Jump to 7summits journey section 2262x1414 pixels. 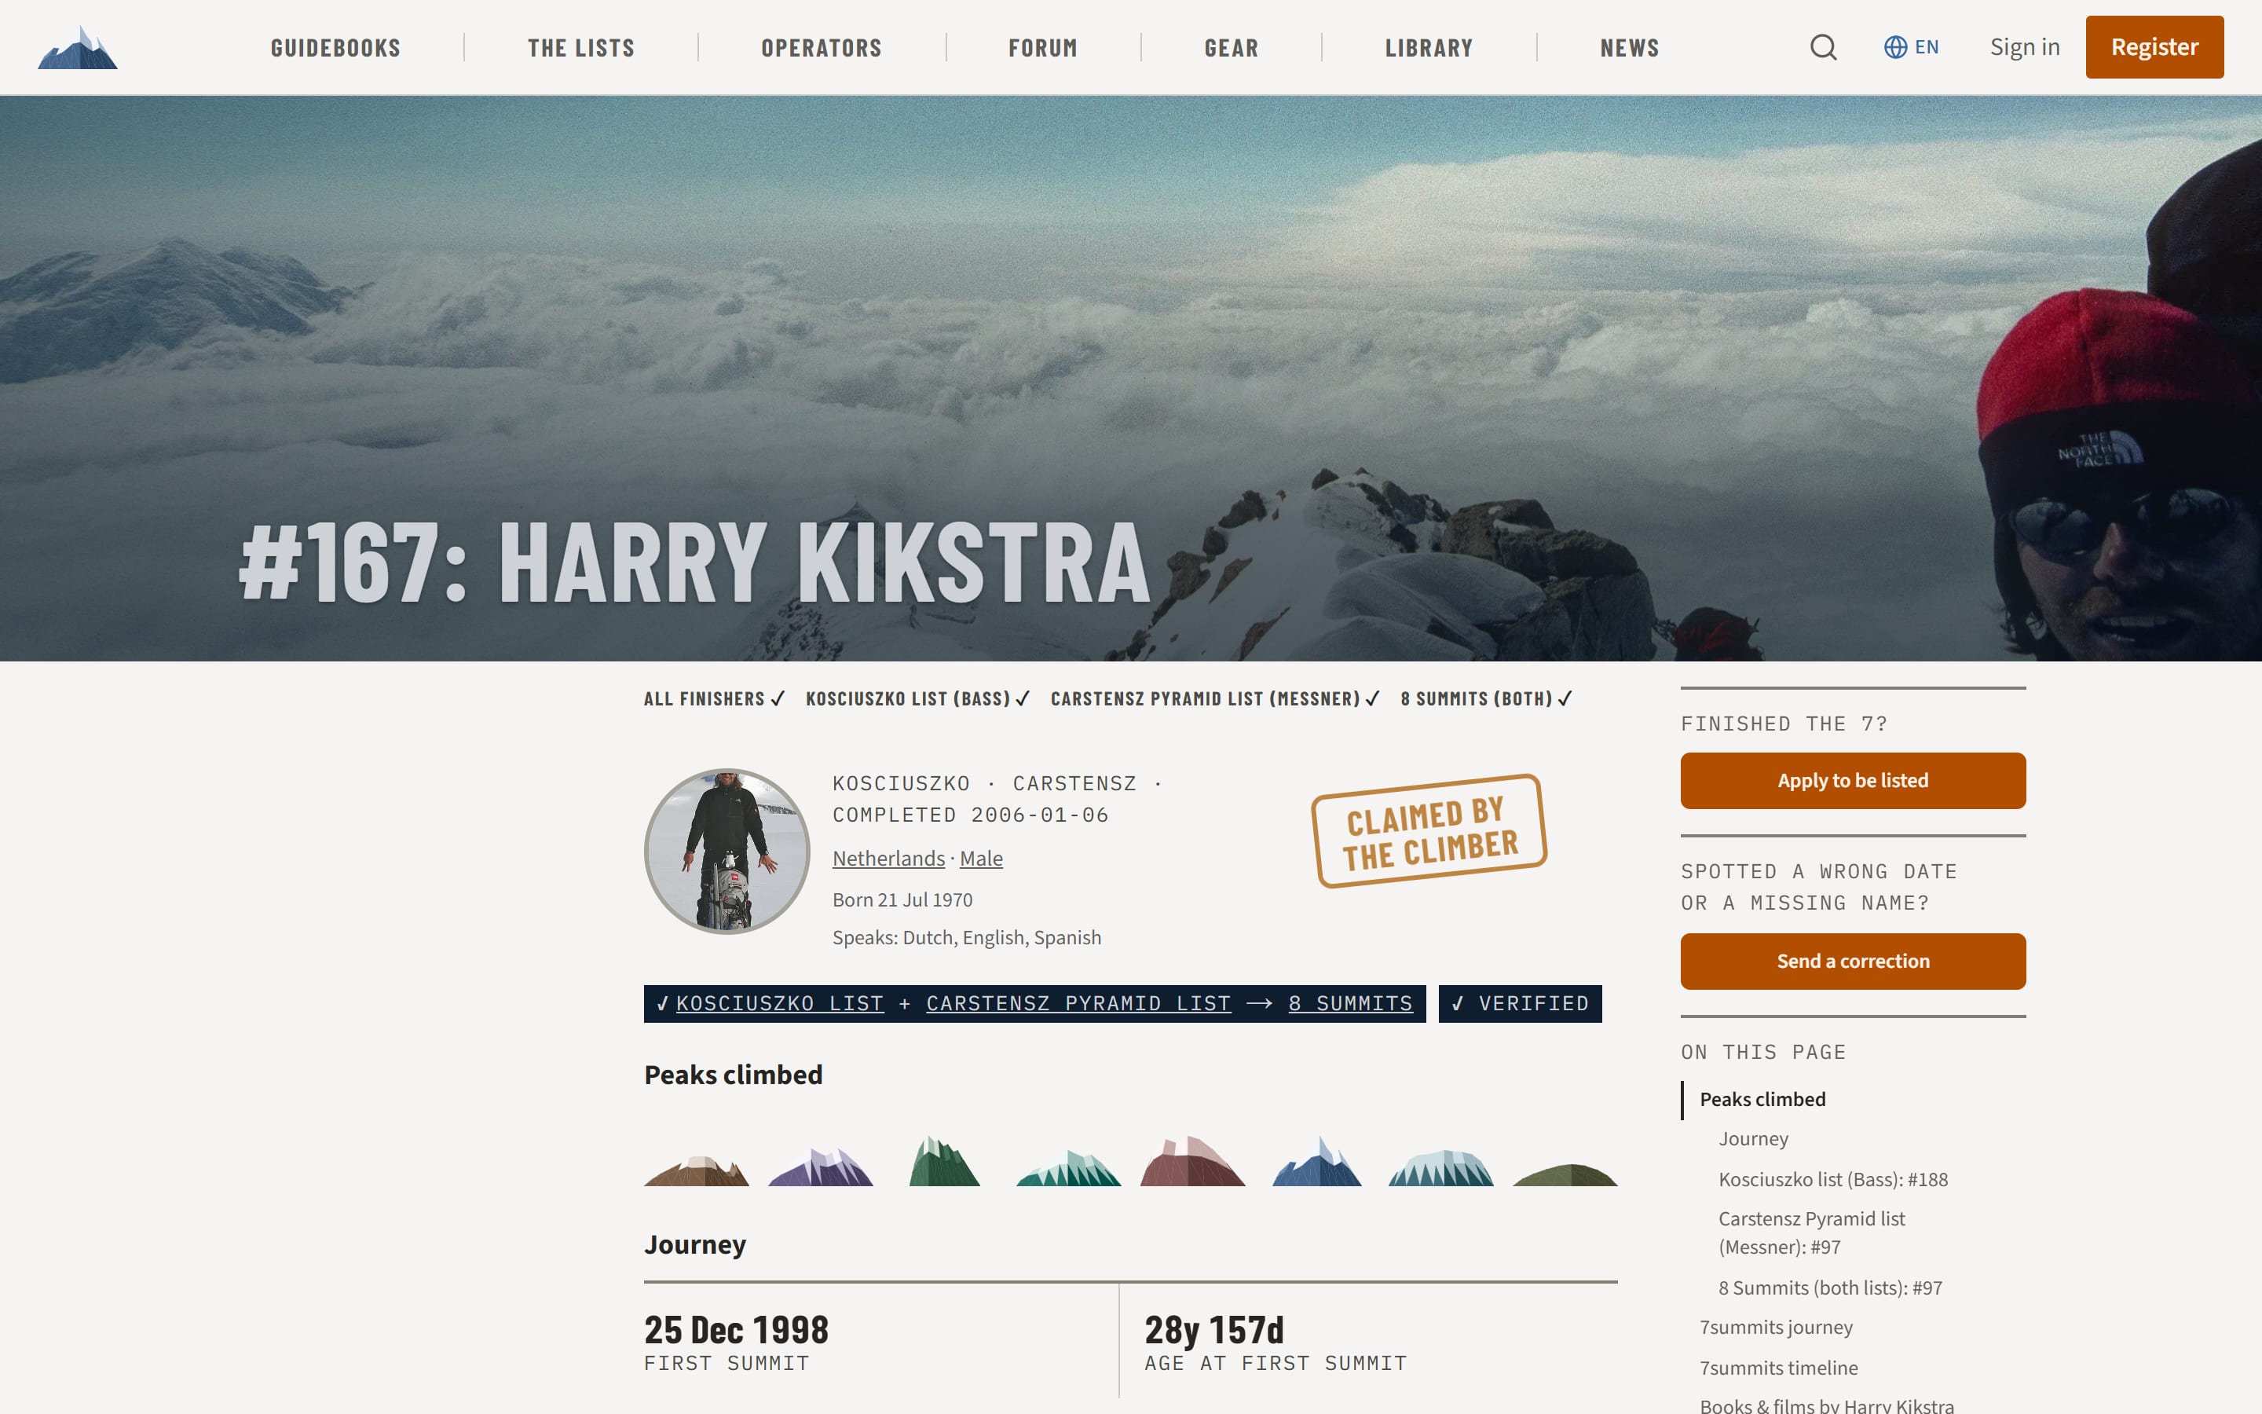tap(1776, 1327)
